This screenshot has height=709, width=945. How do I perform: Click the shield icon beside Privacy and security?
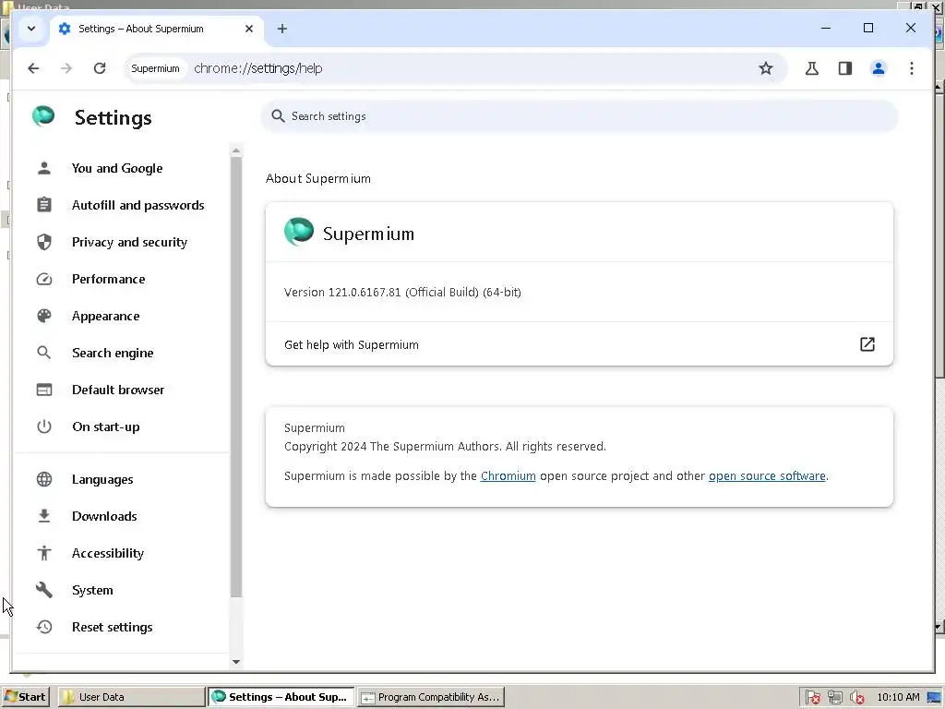(x=44, y=242)
